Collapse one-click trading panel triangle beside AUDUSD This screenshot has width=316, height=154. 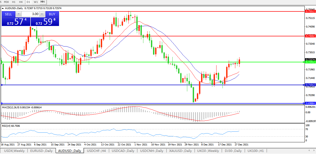(3, 8)
